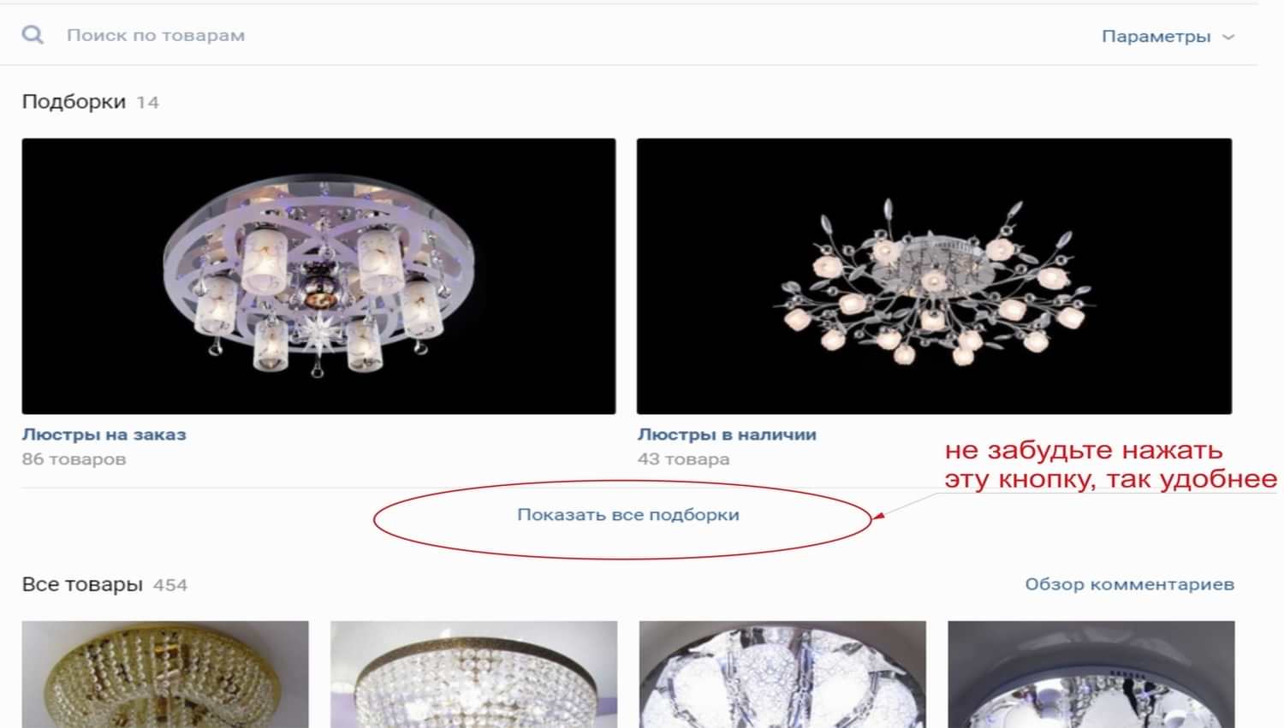This screenshot has width=1284, height=728.
Task: Click the chevron next to Параметры
Action: [1228, 38]
